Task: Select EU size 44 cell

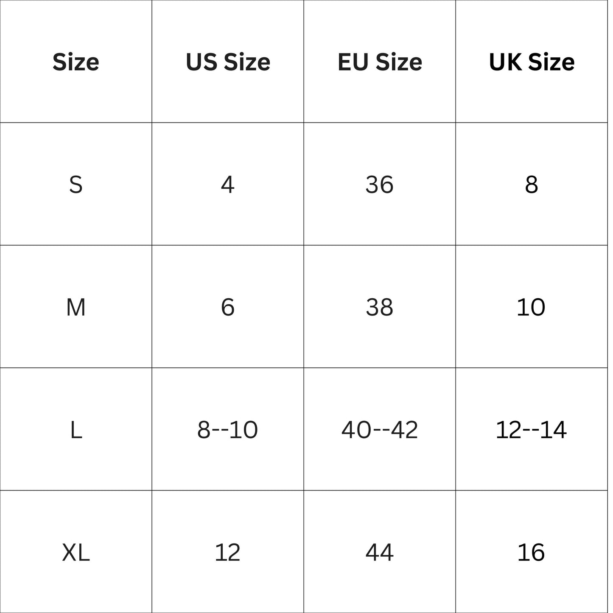Action: [x=380, y=552]
